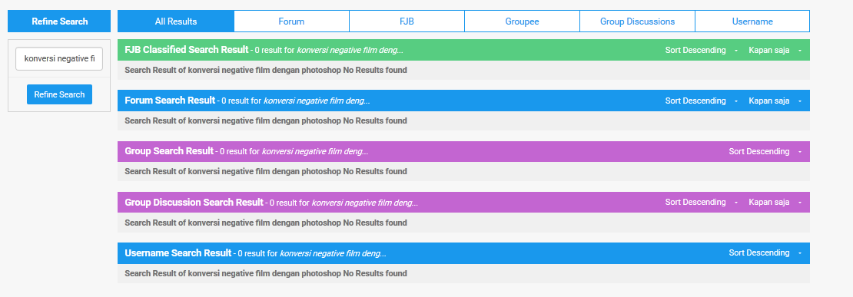Click the FJB Classified Search Result heading
Image resolution: width=853 pixels, height=297 pixels.
point(187,50)
